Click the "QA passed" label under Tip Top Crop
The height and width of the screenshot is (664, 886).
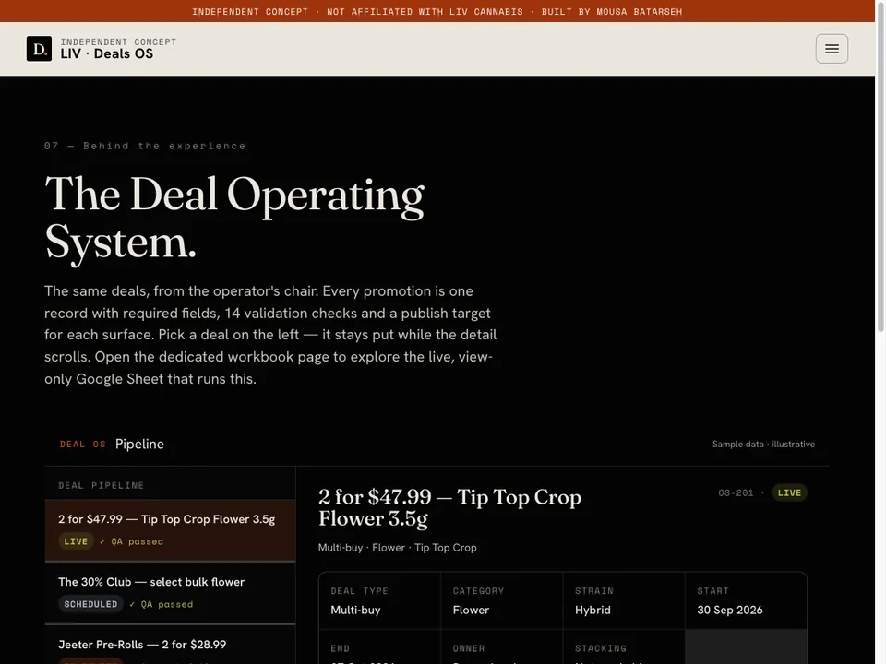tap(132, 541)
